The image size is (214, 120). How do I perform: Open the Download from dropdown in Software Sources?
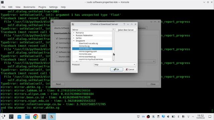154,61
